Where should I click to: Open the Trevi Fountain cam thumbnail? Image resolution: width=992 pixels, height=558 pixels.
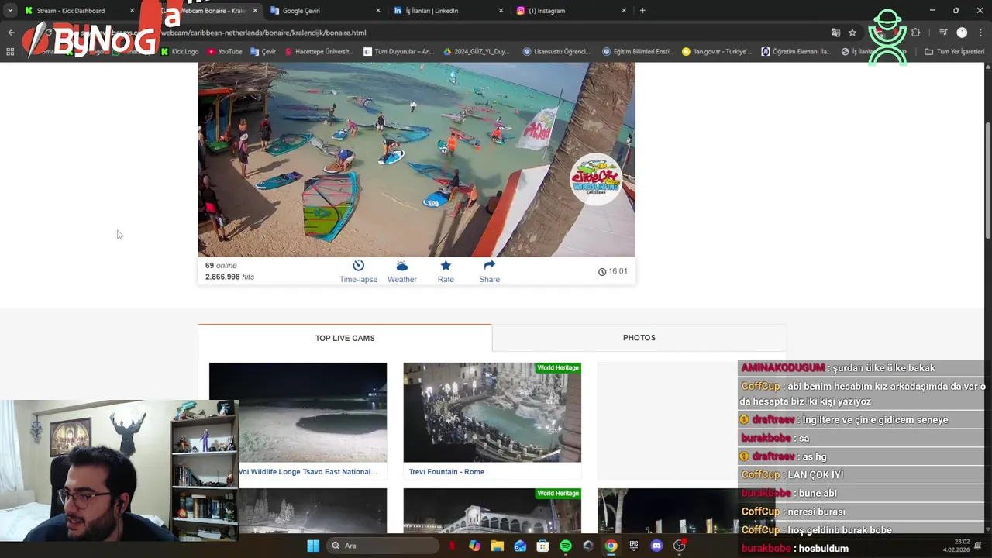click(492, 412)
